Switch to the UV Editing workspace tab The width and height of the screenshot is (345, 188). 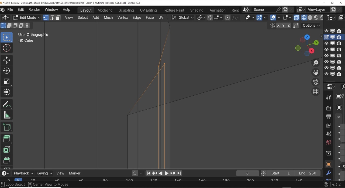point(148,10)
